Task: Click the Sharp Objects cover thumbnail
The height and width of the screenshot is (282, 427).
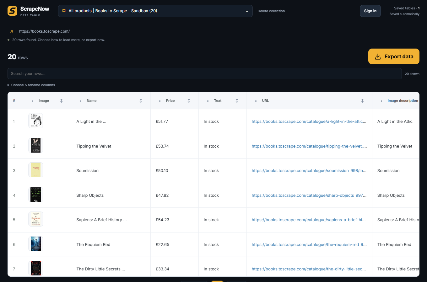Action: pos(36,195)
